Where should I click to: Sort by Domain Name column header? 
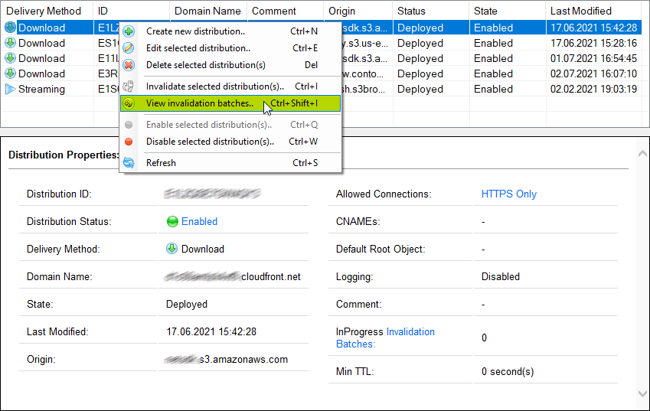(x=208, y=11)
